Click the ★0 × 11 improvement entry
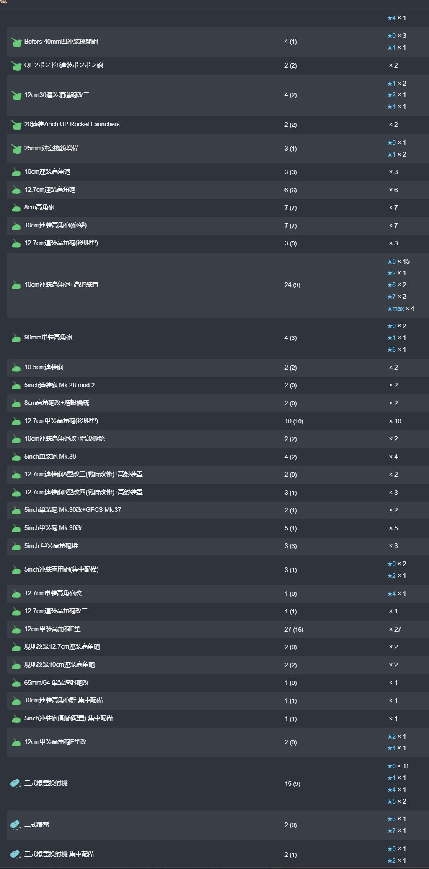This screenshot has width=429, height=869. (398, 766)
